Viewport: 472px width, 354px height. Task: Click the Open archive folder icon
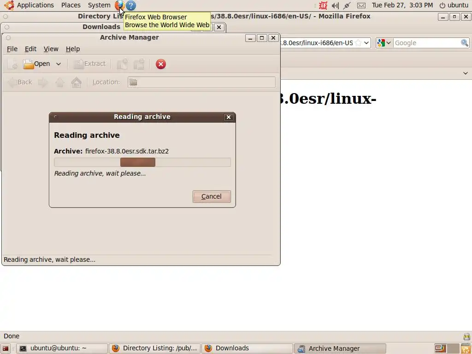pyautogui.click(x=28, y=64)
